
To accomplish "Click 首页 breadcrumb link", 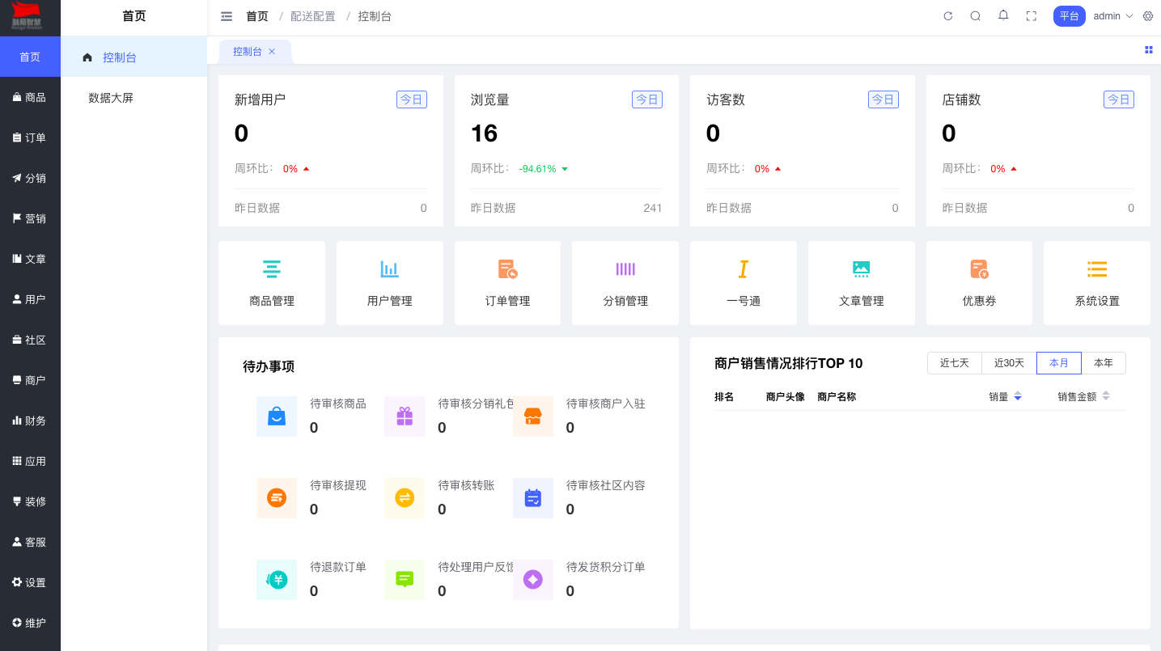I will pyautogui.click(x=257, y=16).
